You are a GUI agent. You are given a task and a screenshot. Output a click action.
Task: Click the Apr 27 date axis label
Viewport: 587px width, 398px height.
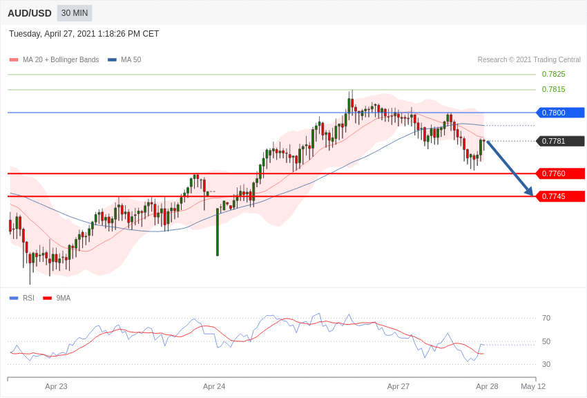click(x=398, y=386)
